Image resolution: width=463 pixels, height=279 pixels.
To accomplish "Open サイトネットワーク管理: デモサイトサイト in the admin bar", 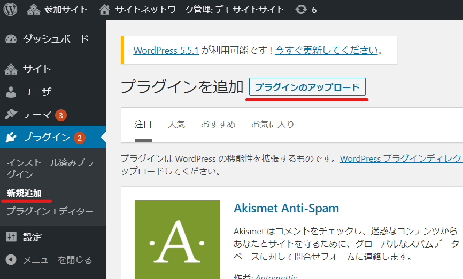I will coord(192,10).
